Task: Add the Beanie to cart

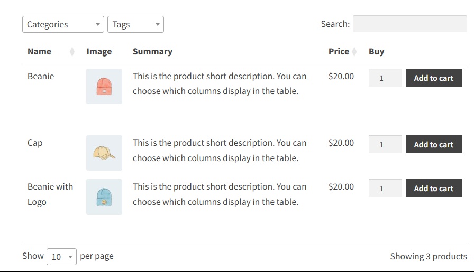Action: [x=433, y=78]
